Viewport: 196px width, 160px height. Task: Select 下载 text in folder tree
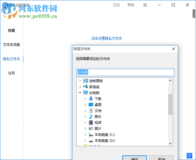click(x=98, y=99)
